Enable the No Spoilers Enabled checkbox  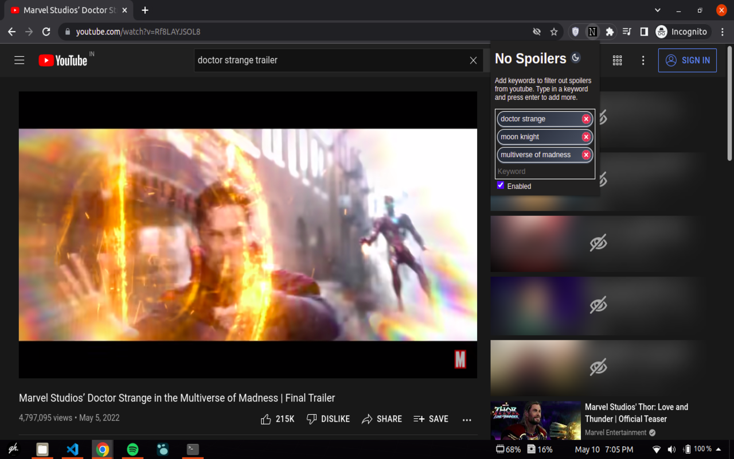(x=501, y=185)
